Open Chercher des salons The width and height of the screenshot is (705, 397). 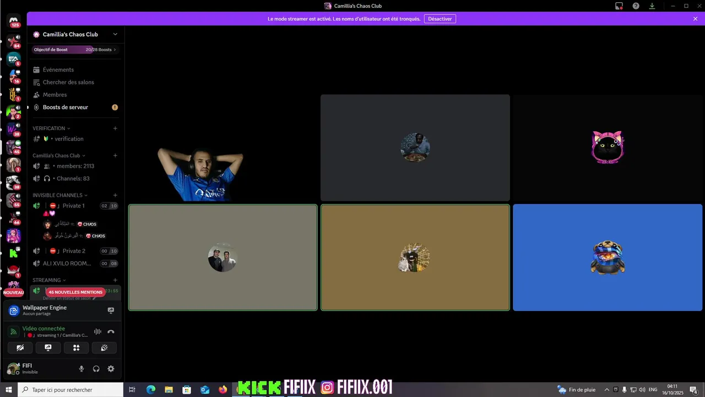point(75,82)
